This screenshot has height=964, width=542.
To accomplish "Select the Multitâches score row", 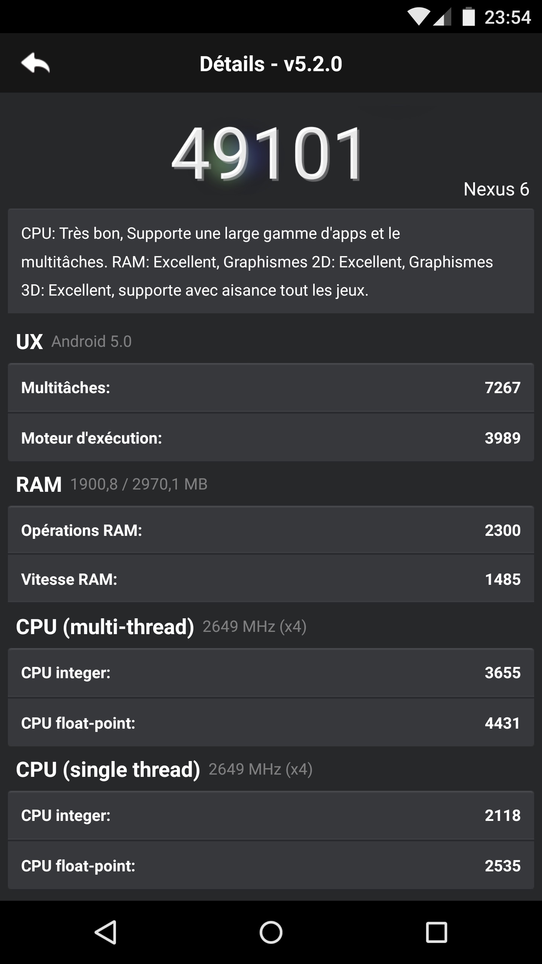I will (271, 387).
